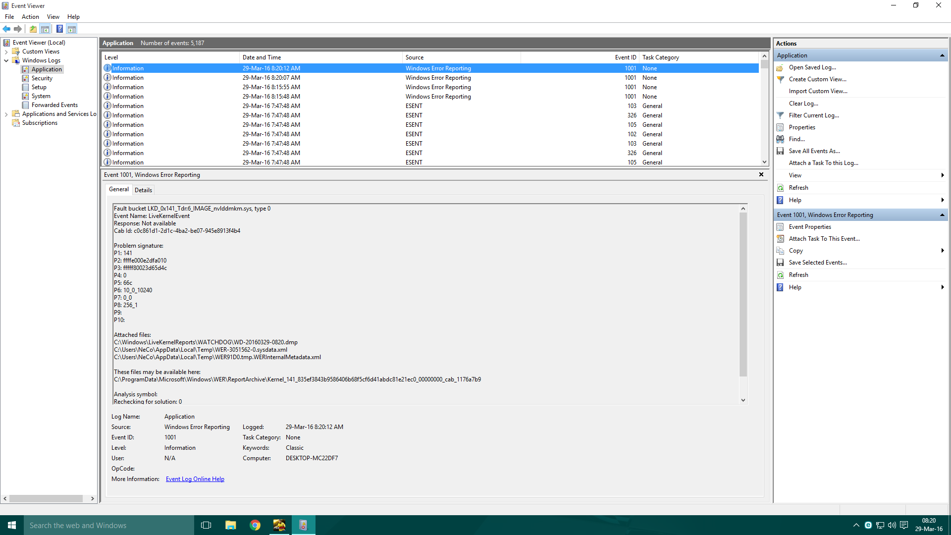Image resolution: width=951 pixels, height=535 pixels.
Task: Click the Create Custom View icon
Action: click(x=780, y=79)
